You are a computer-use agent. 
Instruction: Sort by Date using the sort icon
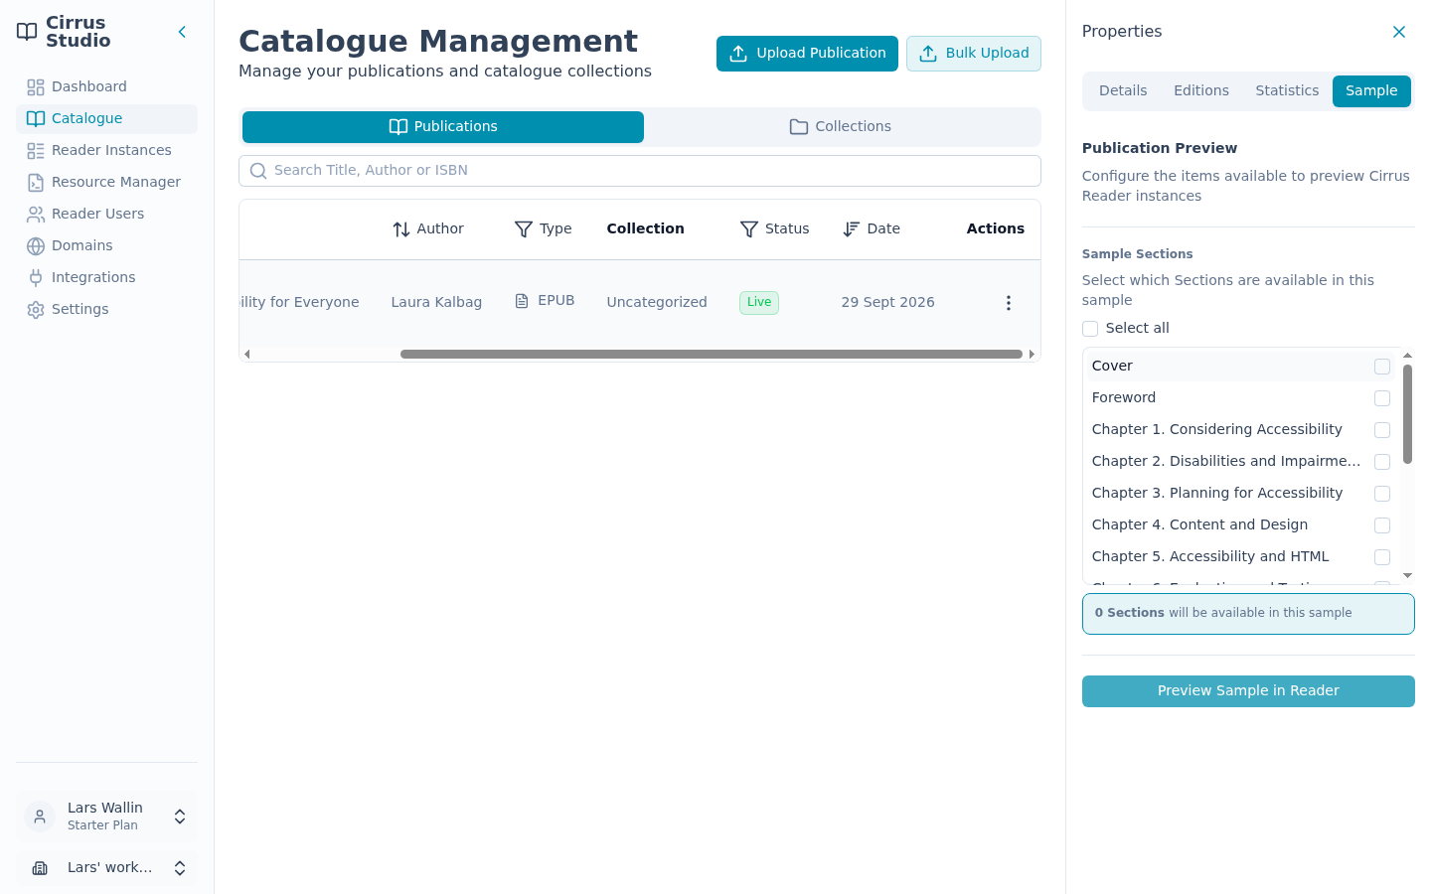851,229
